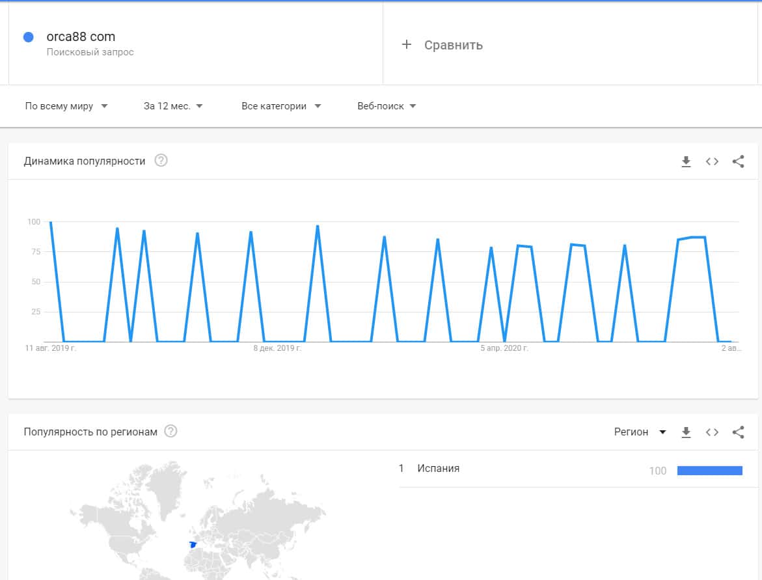Click Spain highlighted on the world map
Viewport: 762px width, 580px height.
pyautogui.click(x=192, y=544)
